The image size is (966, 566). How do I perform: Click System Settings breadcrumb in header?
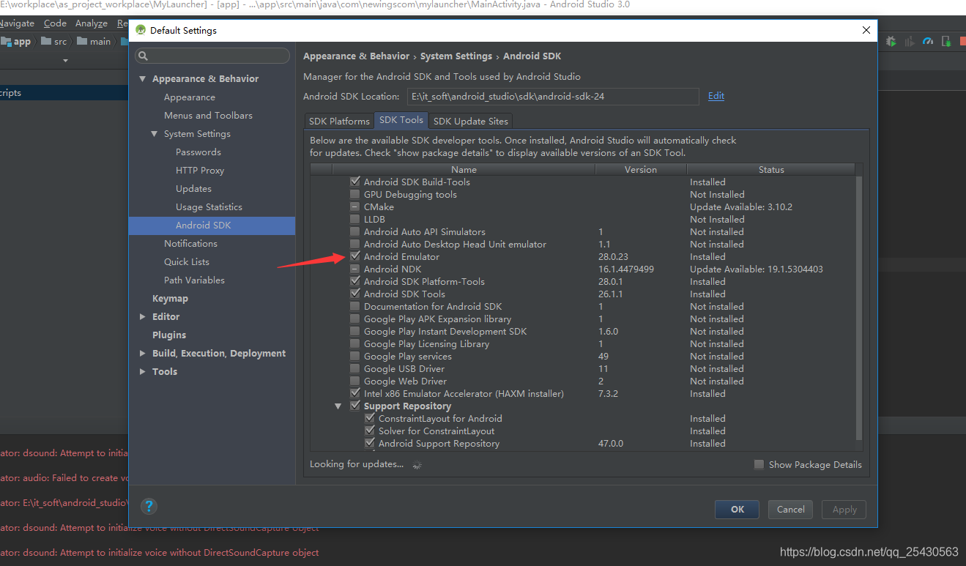click(x=456, y=56)
